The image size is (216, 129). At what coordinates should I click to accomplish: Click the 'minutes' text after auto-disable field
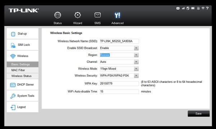pyautogui.click(x=146, y=91)
